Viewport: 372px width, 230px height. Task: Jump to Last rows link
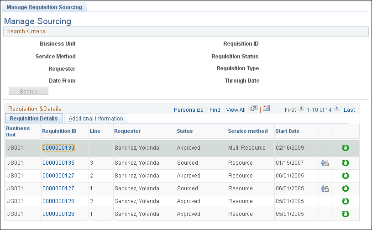(349, 110)
